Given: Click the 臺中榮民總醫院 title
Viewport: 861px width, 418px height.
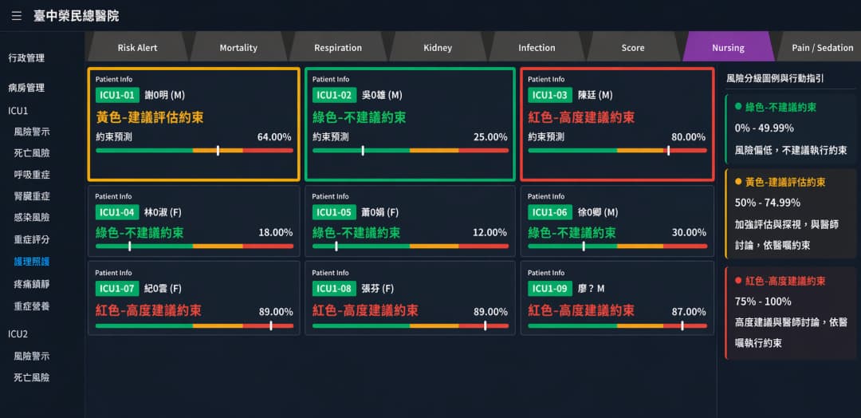Looking at the screenshot, I should pyautogui.click(x=76, y=16).
